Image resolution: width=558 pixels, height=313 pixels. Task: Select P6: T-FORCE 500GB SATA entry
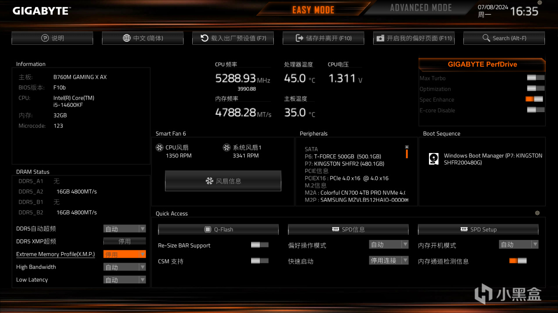(x=343, y=156)
